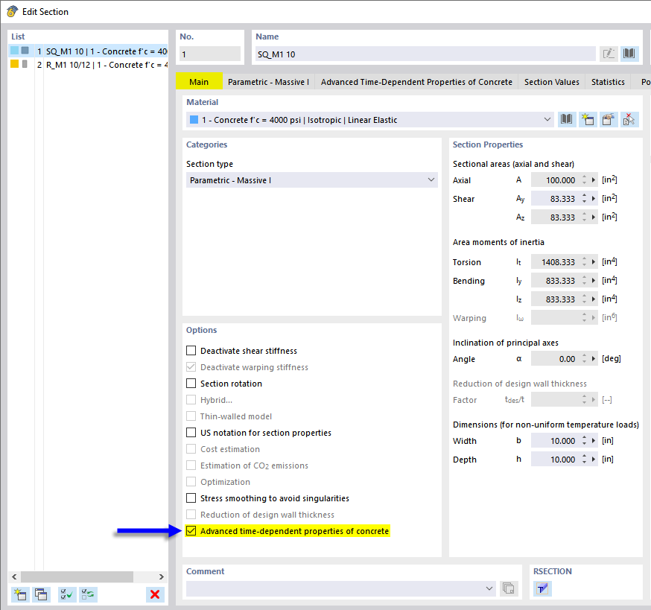Click the Width b value stepper
Image resolution: width=651 pixels, height=610 pixels.
pos(584,441)
